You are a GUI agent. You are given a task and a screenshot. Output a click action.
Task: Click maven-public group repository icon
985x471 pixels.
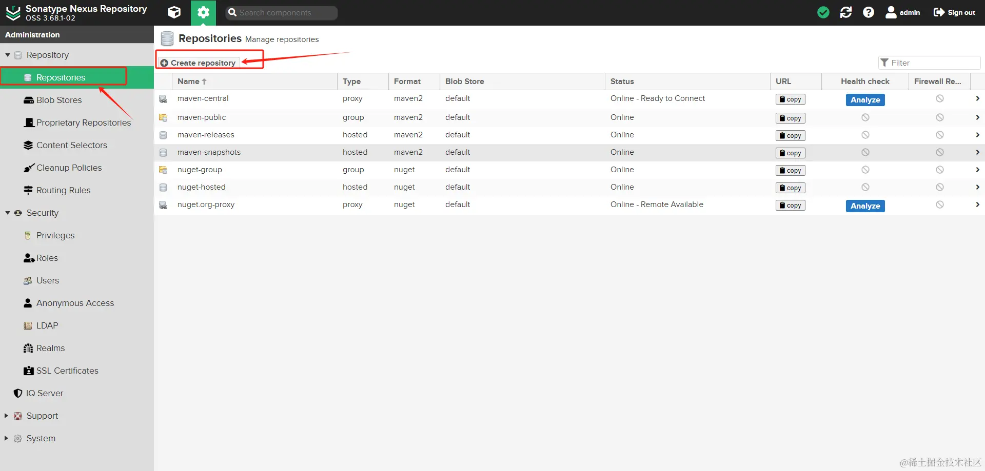[x=163, y=118]
